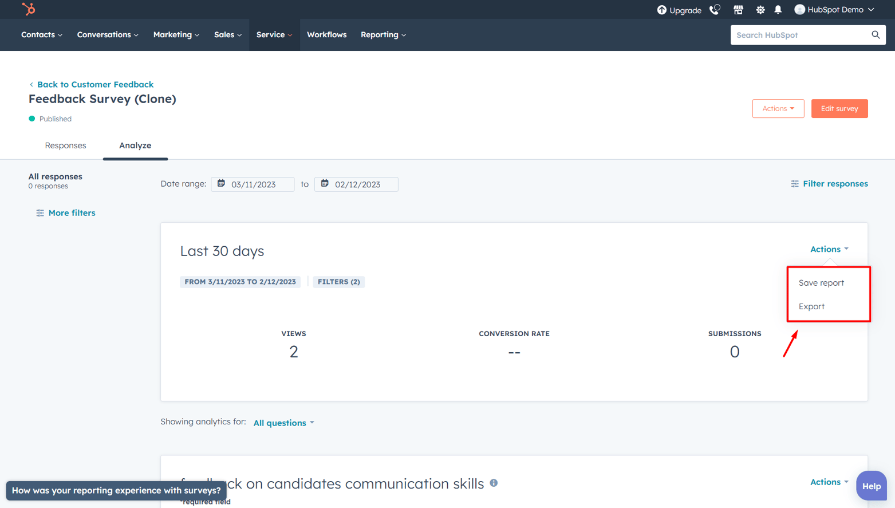This screenshot has width=895, height=508.
Task: Click the Edit survey button
Action: tap(839, 108)
